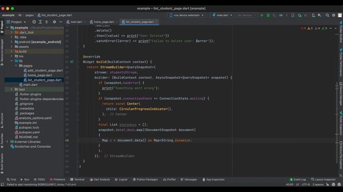
Task: Open Dart Analysis tool window tab
Action: [x=100, y=180]
